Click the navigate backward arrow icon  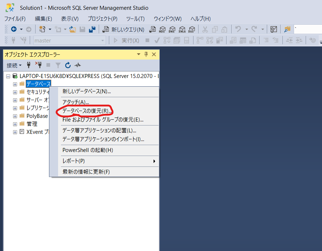coord(14,29)
